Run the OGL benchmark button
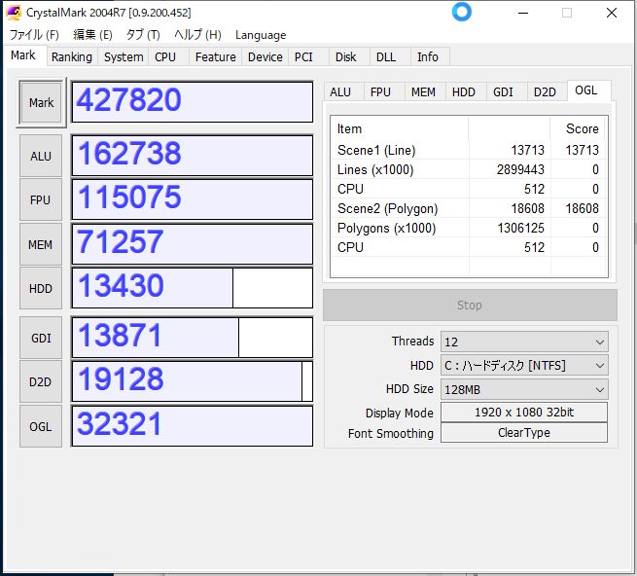 (x=41, y=427)
